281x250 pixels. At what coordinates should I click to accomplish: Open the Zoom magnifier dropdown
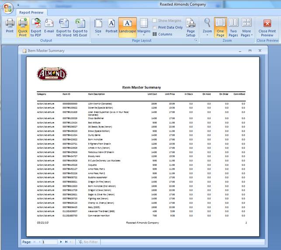[x=207, y=27]
